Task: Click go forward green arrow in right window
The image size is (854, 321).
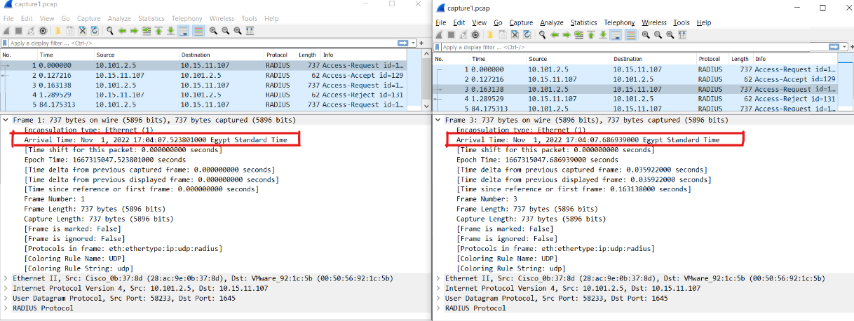Action: pos(566,35)
